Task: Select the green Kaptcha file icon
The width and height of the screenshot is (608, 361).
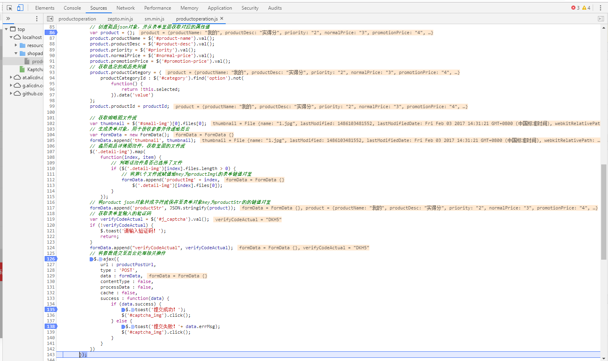Action: [22, 69]
